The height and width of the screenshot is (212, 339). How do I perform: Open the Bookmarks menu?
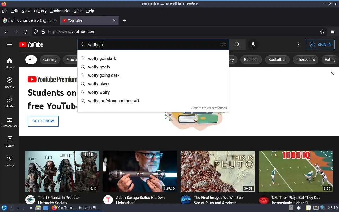point(60,11)
